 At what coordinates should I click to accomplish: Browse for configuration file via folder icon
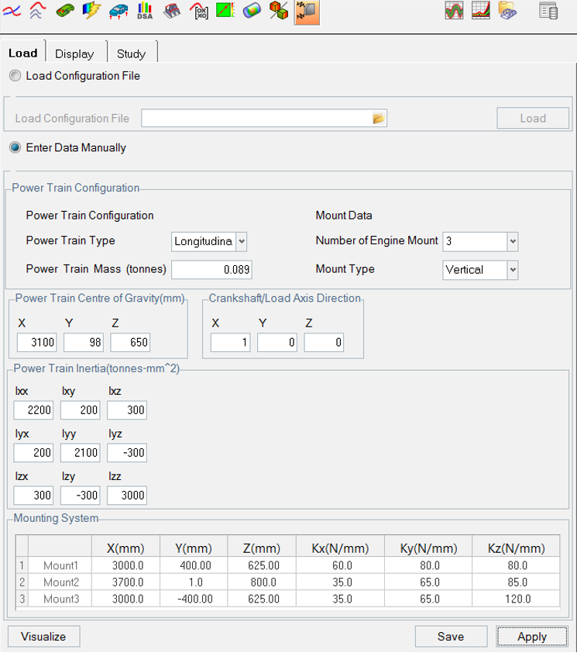coord(378,119)
